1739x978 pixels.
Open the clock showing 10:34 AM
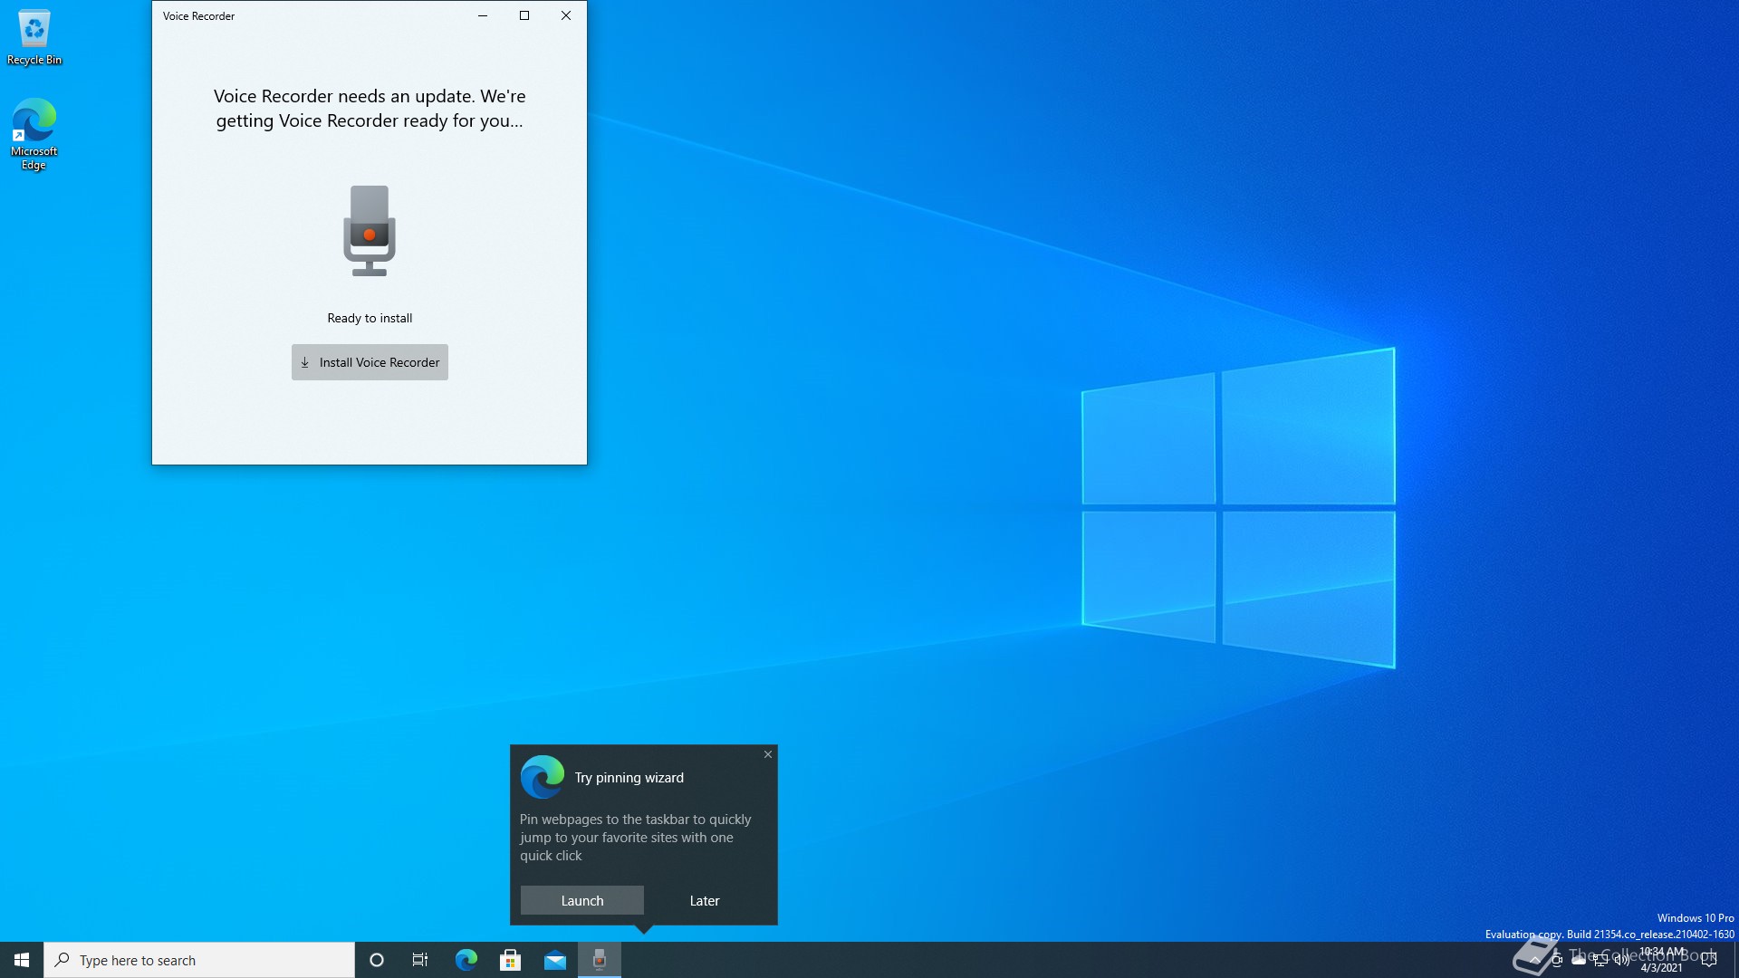[1662, 960]
